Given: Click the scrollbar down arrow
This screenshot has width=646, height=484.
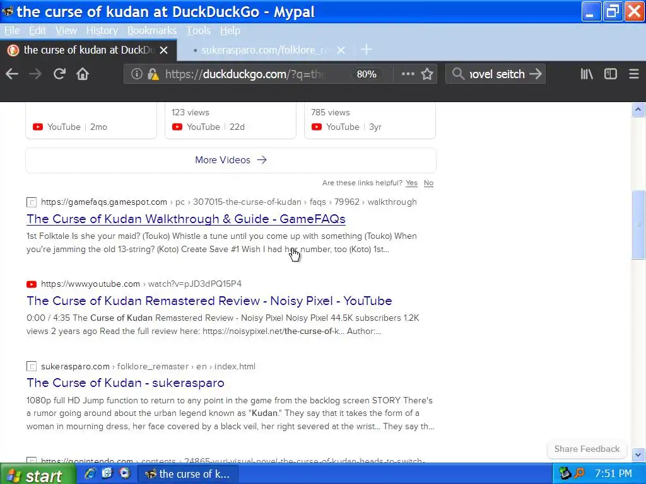Looking at the screenshot, I should [638, 455].
